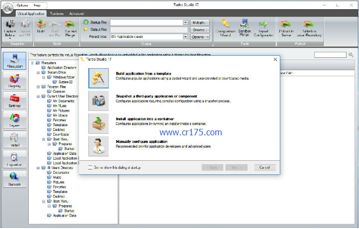Click the disabled Back button in dialog
The image size is (359, 229).
(213, 167)
